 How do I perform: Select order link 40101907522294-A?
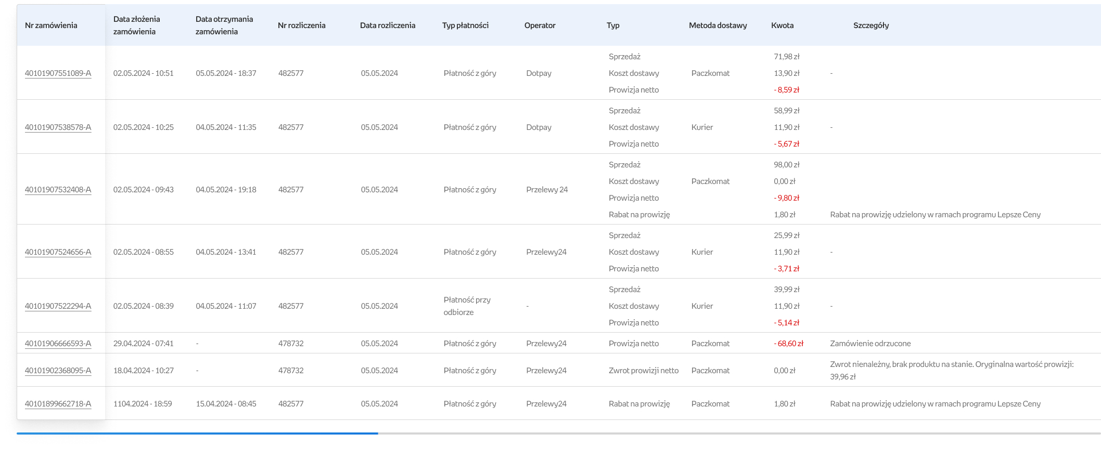click(58, 306)
